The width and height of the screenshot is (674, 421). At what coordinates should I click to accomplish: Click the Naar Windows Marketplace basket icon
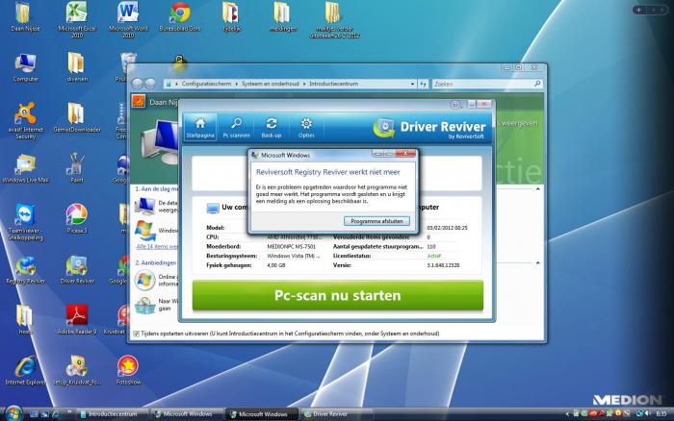(145, 305)
